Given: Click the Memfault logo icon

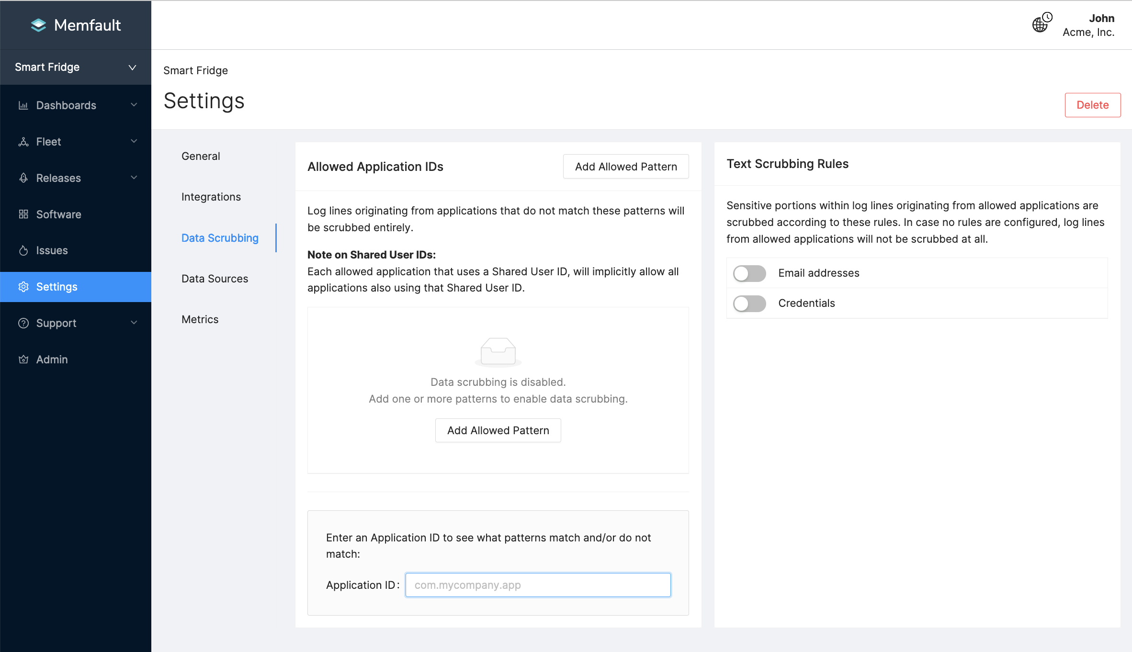Looking at the screenshot, I should (x=38, y=25).
